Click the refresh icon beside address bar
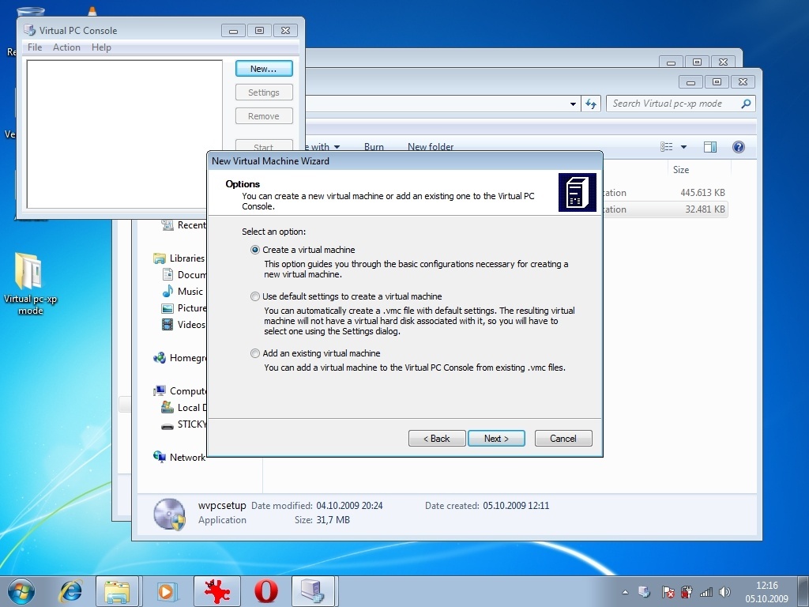The width and height of the screenshot is (809, 607). [x=591, y=104]
